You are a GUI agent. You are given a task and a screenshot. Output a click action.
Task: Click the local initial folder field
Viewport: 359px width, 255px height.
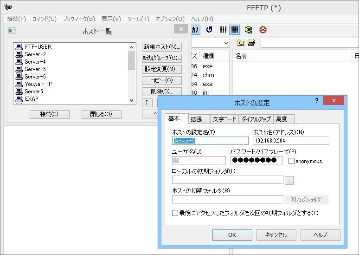click(x=228, y=180)
